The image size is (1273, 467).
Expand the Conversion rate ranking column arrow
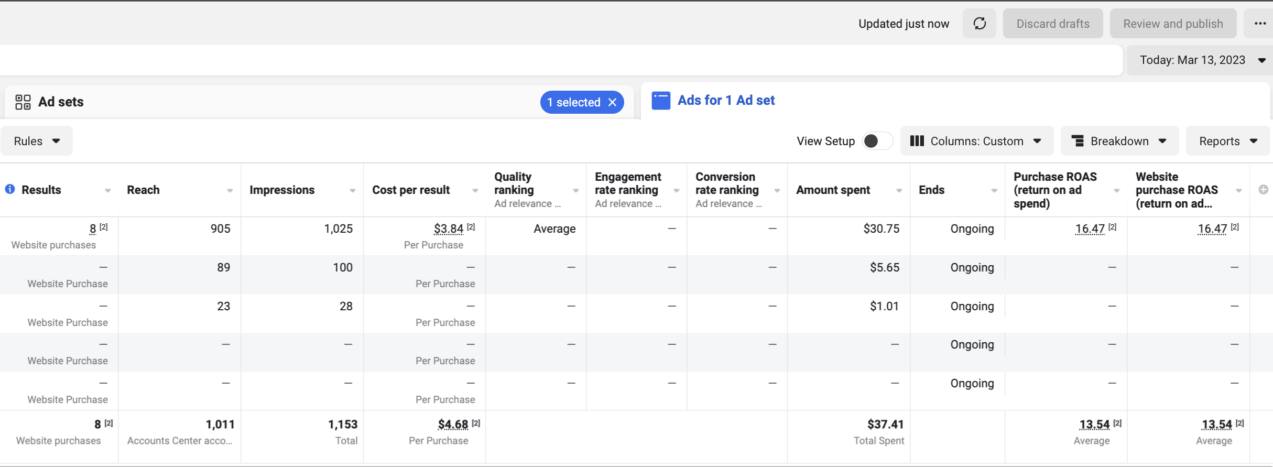(x=777, y=191)
